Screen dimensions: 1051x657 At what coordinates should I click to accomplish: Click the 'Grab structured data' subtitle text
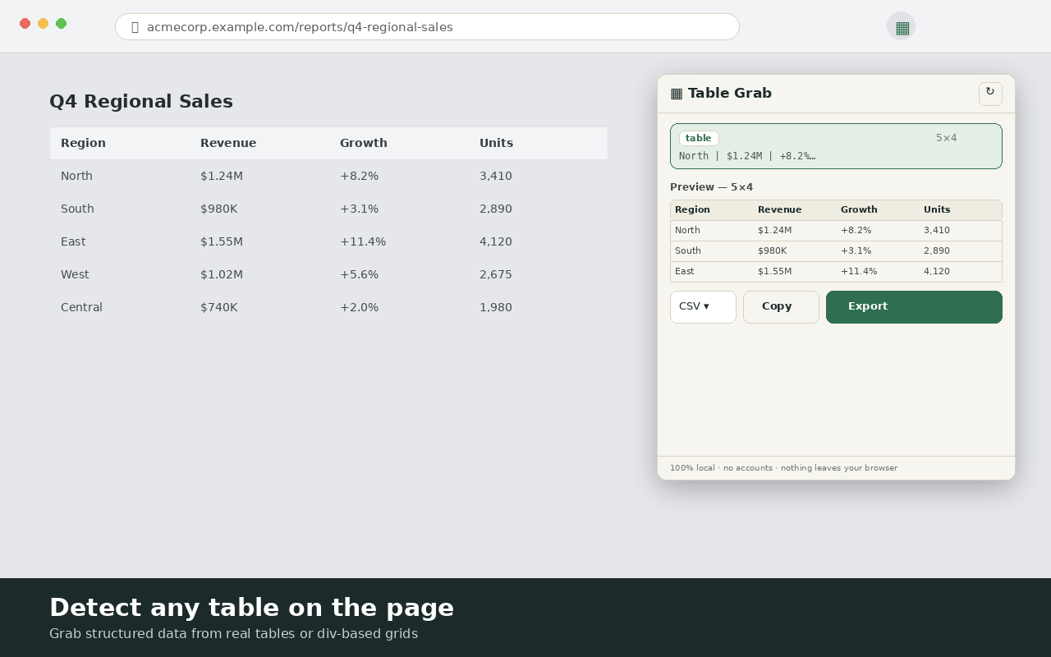pyautogui.click(x=233, y=634)
